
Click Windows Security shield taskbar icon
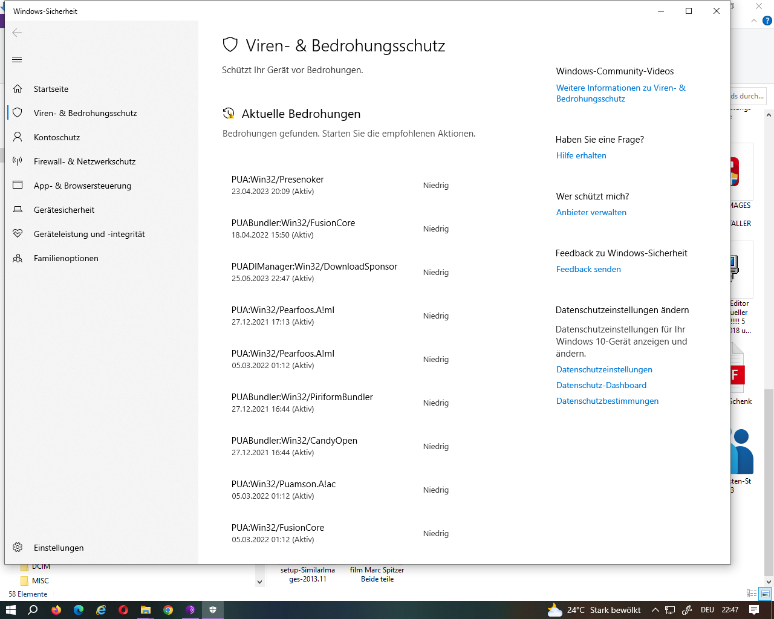pos(213,610)
